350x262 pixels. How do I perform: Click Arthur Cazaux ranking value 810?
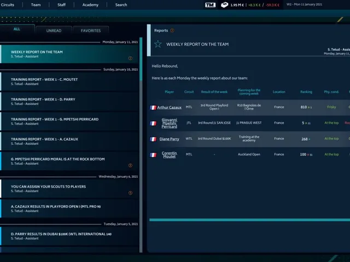[x=304, y=107]
